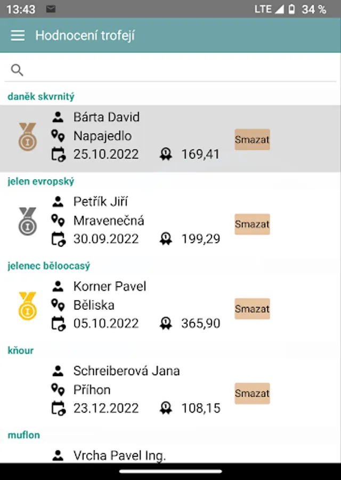Tap the calendar icon beside 05.10.2022
This screenshot has height=480, width=341.
tap(58, 324)
